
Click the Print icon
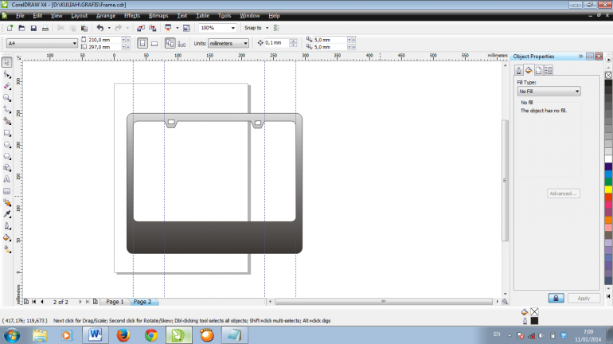[45, 28]
